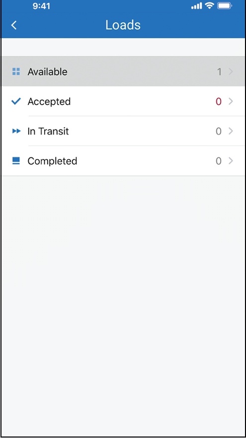Click the Completed tray icon
The width and height of the screenshot is (246, 438).
point(16,161)
